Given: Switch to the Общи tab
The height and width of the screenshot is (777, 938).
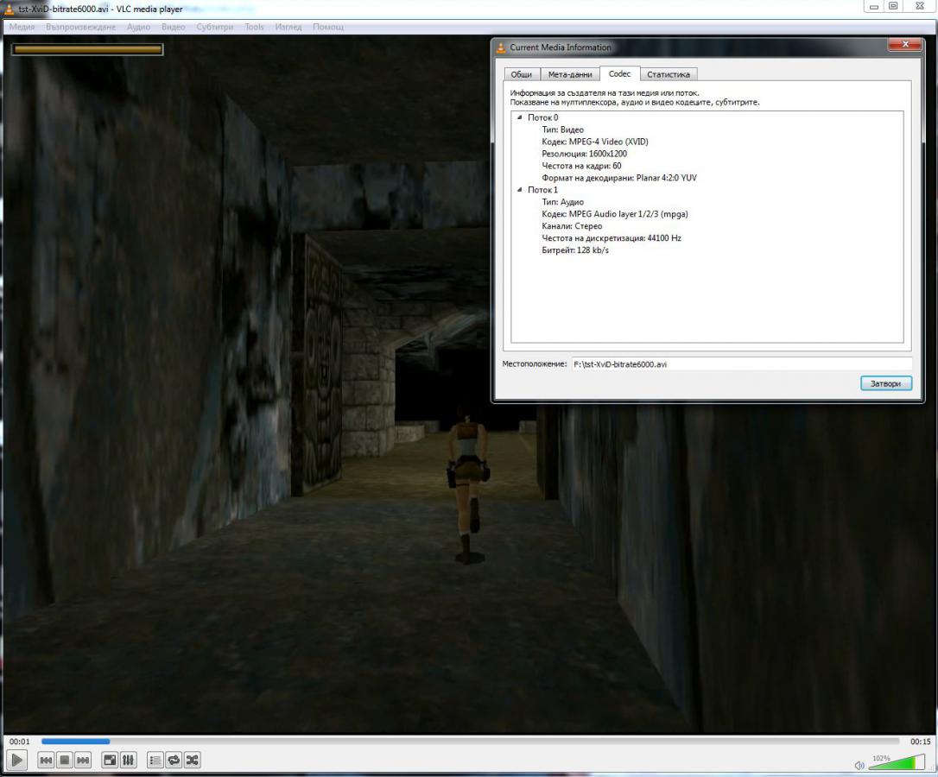Looking at the screenshot, I should pos(522,74).
